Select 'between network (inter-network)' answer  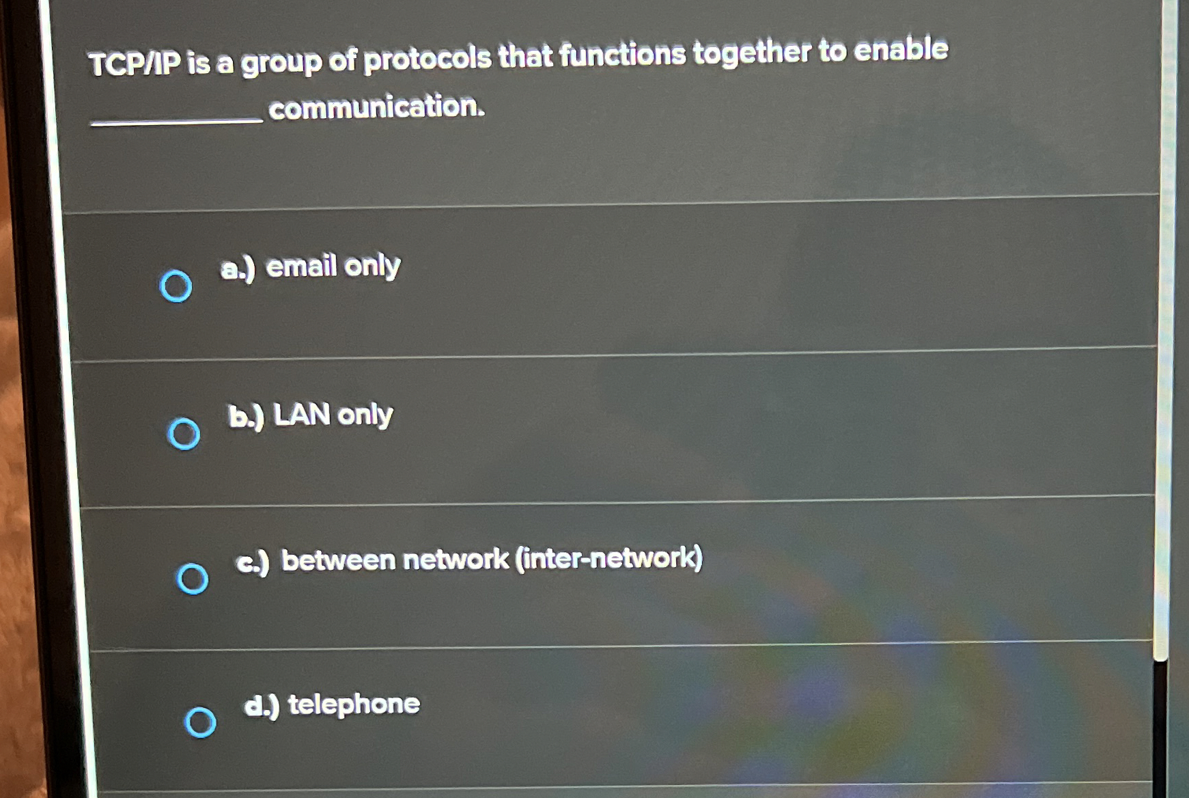(x=490, y=560)
